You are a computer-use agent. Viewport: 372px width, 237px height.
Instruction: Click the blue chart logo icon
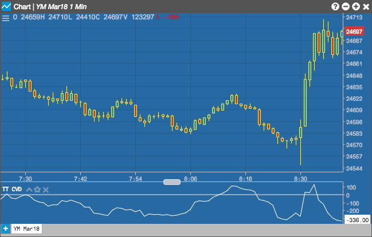click(x=6, y=6)
